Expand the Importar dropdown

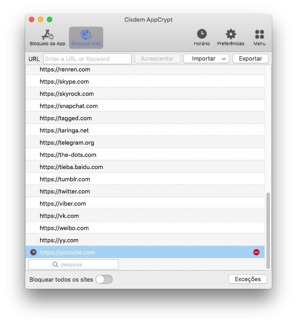click(x=206, y=59)
